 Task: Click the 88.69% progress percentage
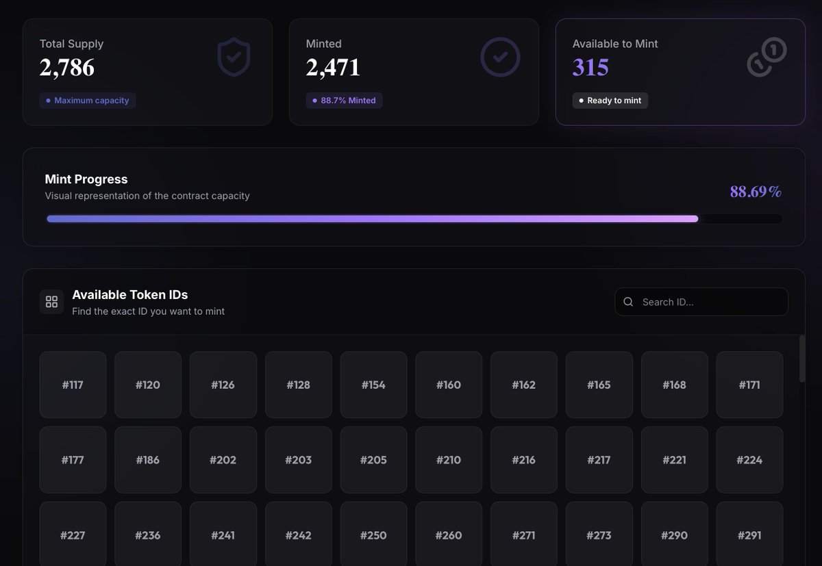[x=756, y=192]
